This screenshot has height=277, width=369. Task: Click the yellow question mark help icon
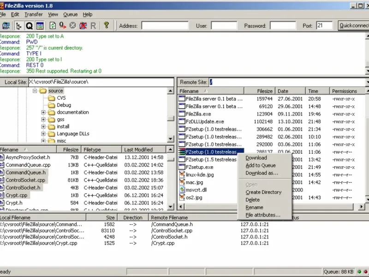[x=106, y=26]
